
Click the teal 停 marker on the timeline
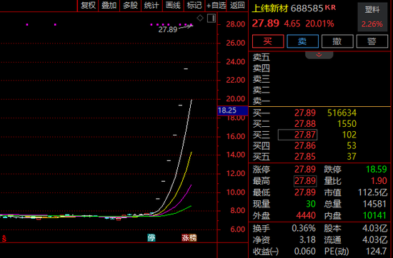[x=151, y=238]
